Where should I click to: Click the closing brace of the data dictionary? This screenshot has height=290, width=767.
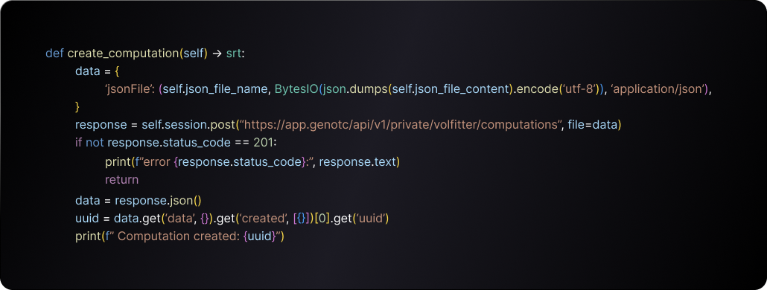pyautogui.click(x=77, y=106)
